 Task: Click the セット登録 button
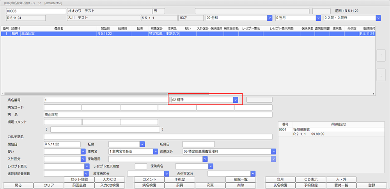(79, 180)
